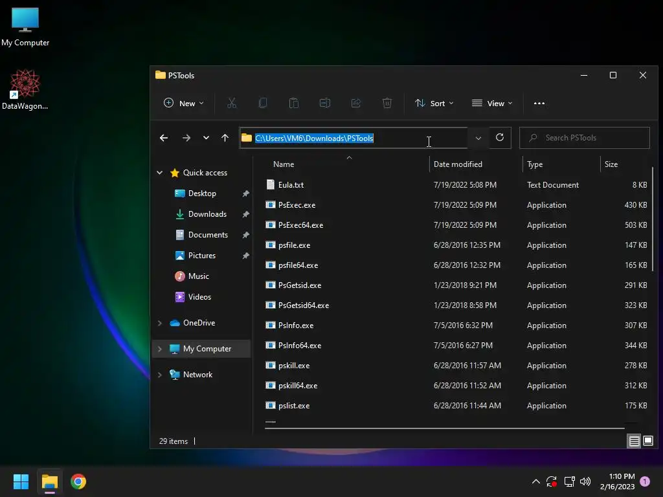Open Music in Quick access

coord(198,276)
